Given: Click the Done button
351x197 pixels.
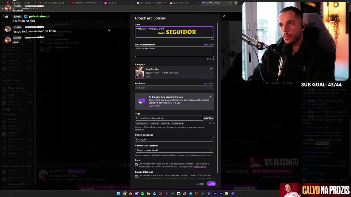Looking at the screenshot, I should tap(211, 184).
